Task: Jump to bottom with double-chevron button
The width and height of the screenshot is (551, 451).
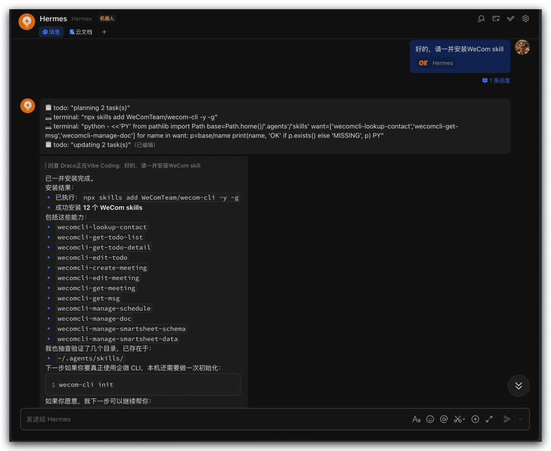Action: click(x=518, y=386)
